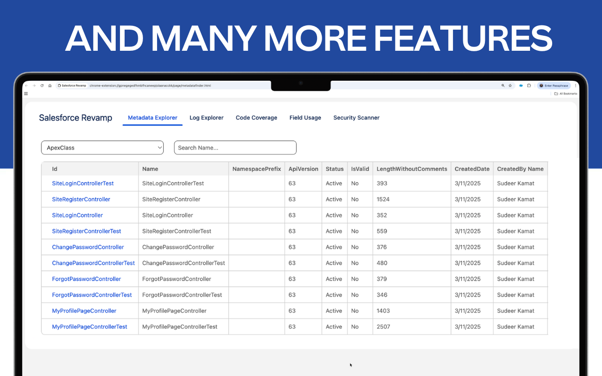This screenshot has height=376, width=602.
Task: Click the Enter Passphrase profile button
Action: 554,86
